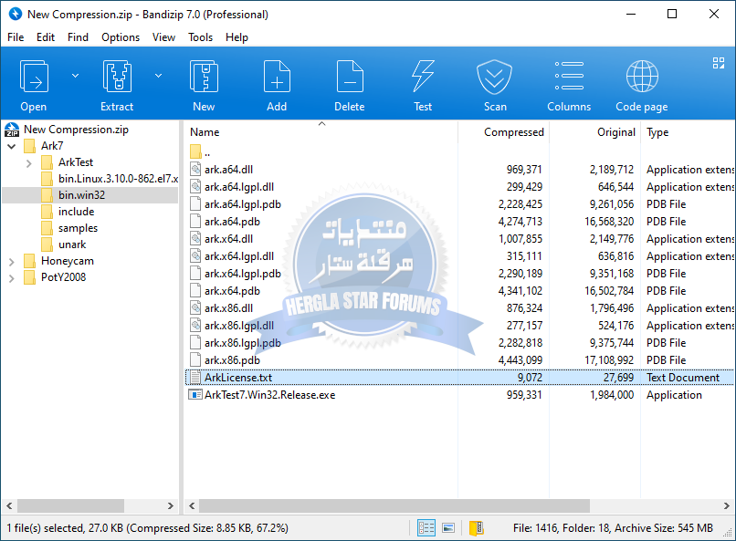Open the dropdown arrow beside Extract
This screenshot has width=736, height=541.
tap(158, 76)
